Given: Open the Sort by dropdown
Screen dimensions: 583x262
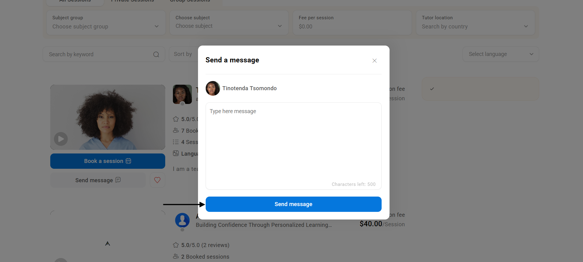Looking at the screenshot, I should pyautogui.click(x=183, y=54).
